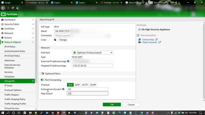Click info icon beside External IP address/range
The image size is (205, 115).
(x=68, y=61)
